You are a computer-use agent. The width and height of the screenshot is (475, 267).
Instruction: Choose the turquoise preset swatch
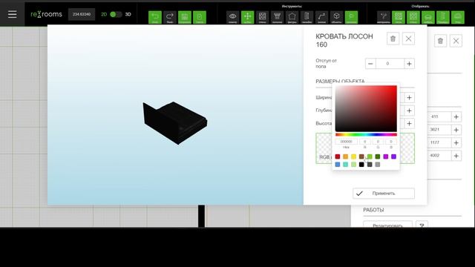(346, 165)
